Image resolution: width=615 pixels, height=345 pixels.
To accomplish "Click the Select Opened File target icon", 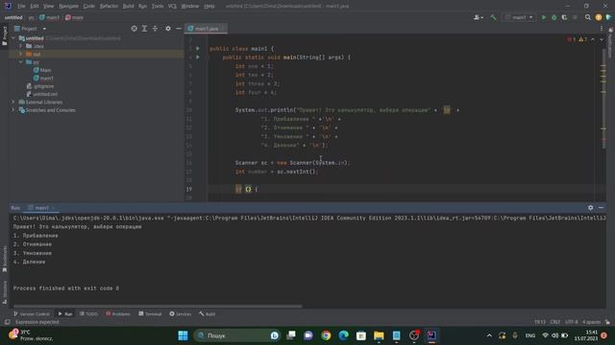I will (135, 29).
